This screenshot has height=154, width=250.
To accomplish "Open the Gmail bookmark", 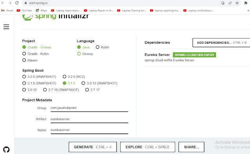I will [7, 11].
